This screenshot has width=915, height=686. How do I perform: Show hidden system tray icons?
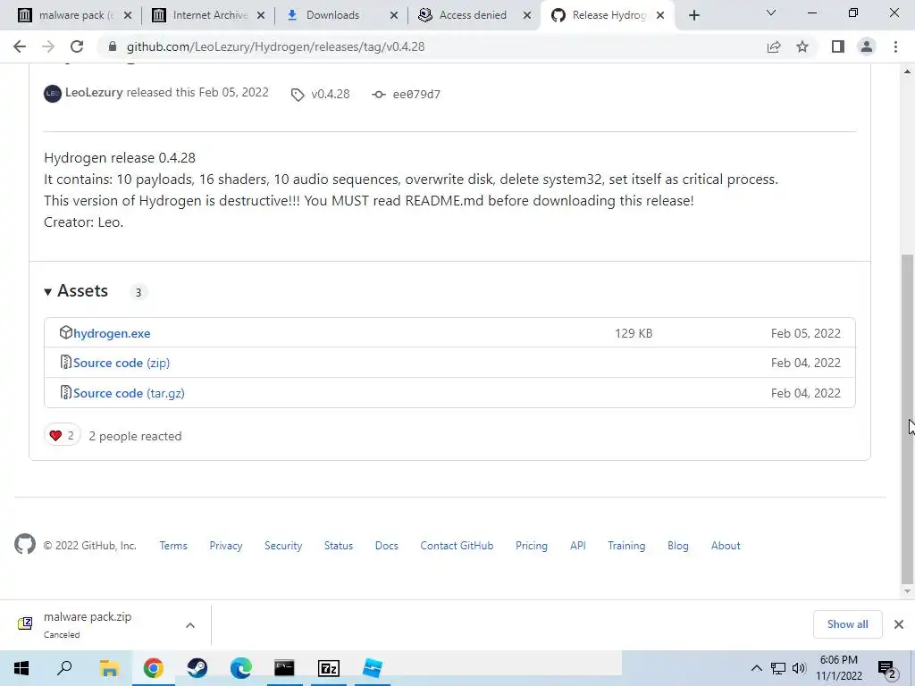click(x=756, y=668)
